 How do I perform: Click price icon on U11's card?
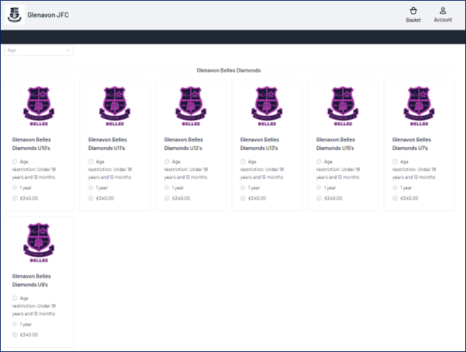click(x=90, y=198)
